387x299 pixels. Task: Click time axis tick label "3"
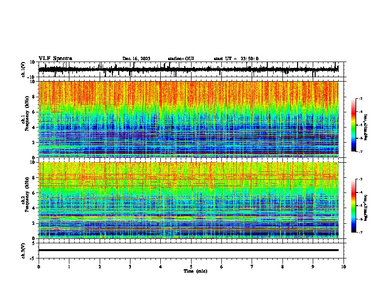(x=130, y=267)
